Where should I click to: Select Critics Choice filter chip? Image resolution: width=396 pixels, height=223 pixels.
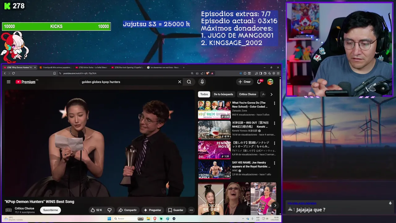tap(247, 94)
